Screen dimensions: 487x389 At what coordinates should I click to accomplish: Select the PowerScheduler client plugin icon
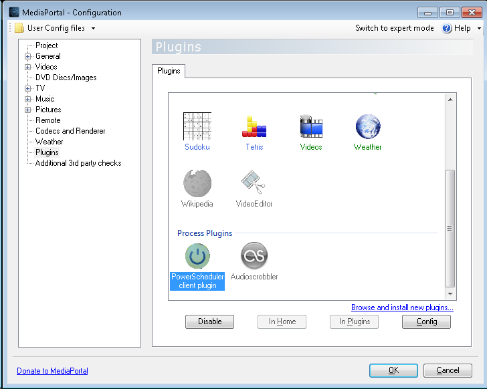click(197, 256)
